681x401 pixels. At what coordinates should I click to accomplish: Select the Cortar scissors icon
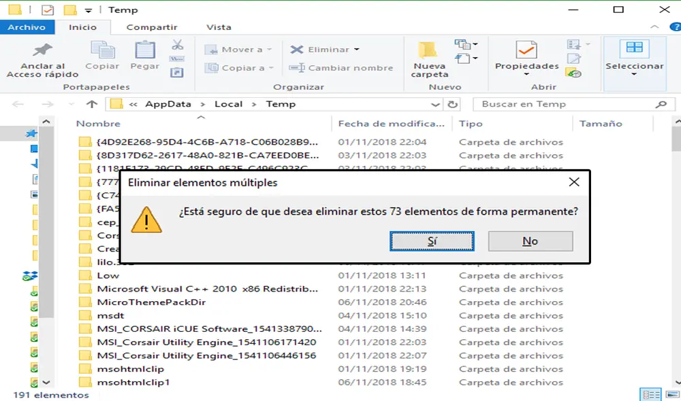coord(176,43)
